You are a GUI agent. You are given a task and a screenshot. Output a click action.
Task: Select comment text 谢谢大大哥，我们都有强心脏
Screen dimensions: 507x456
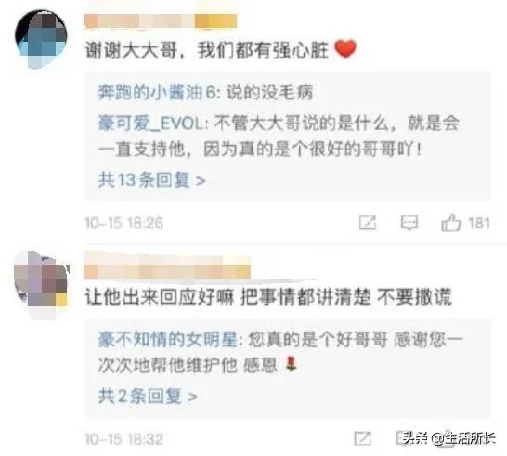tap(206, 50)
